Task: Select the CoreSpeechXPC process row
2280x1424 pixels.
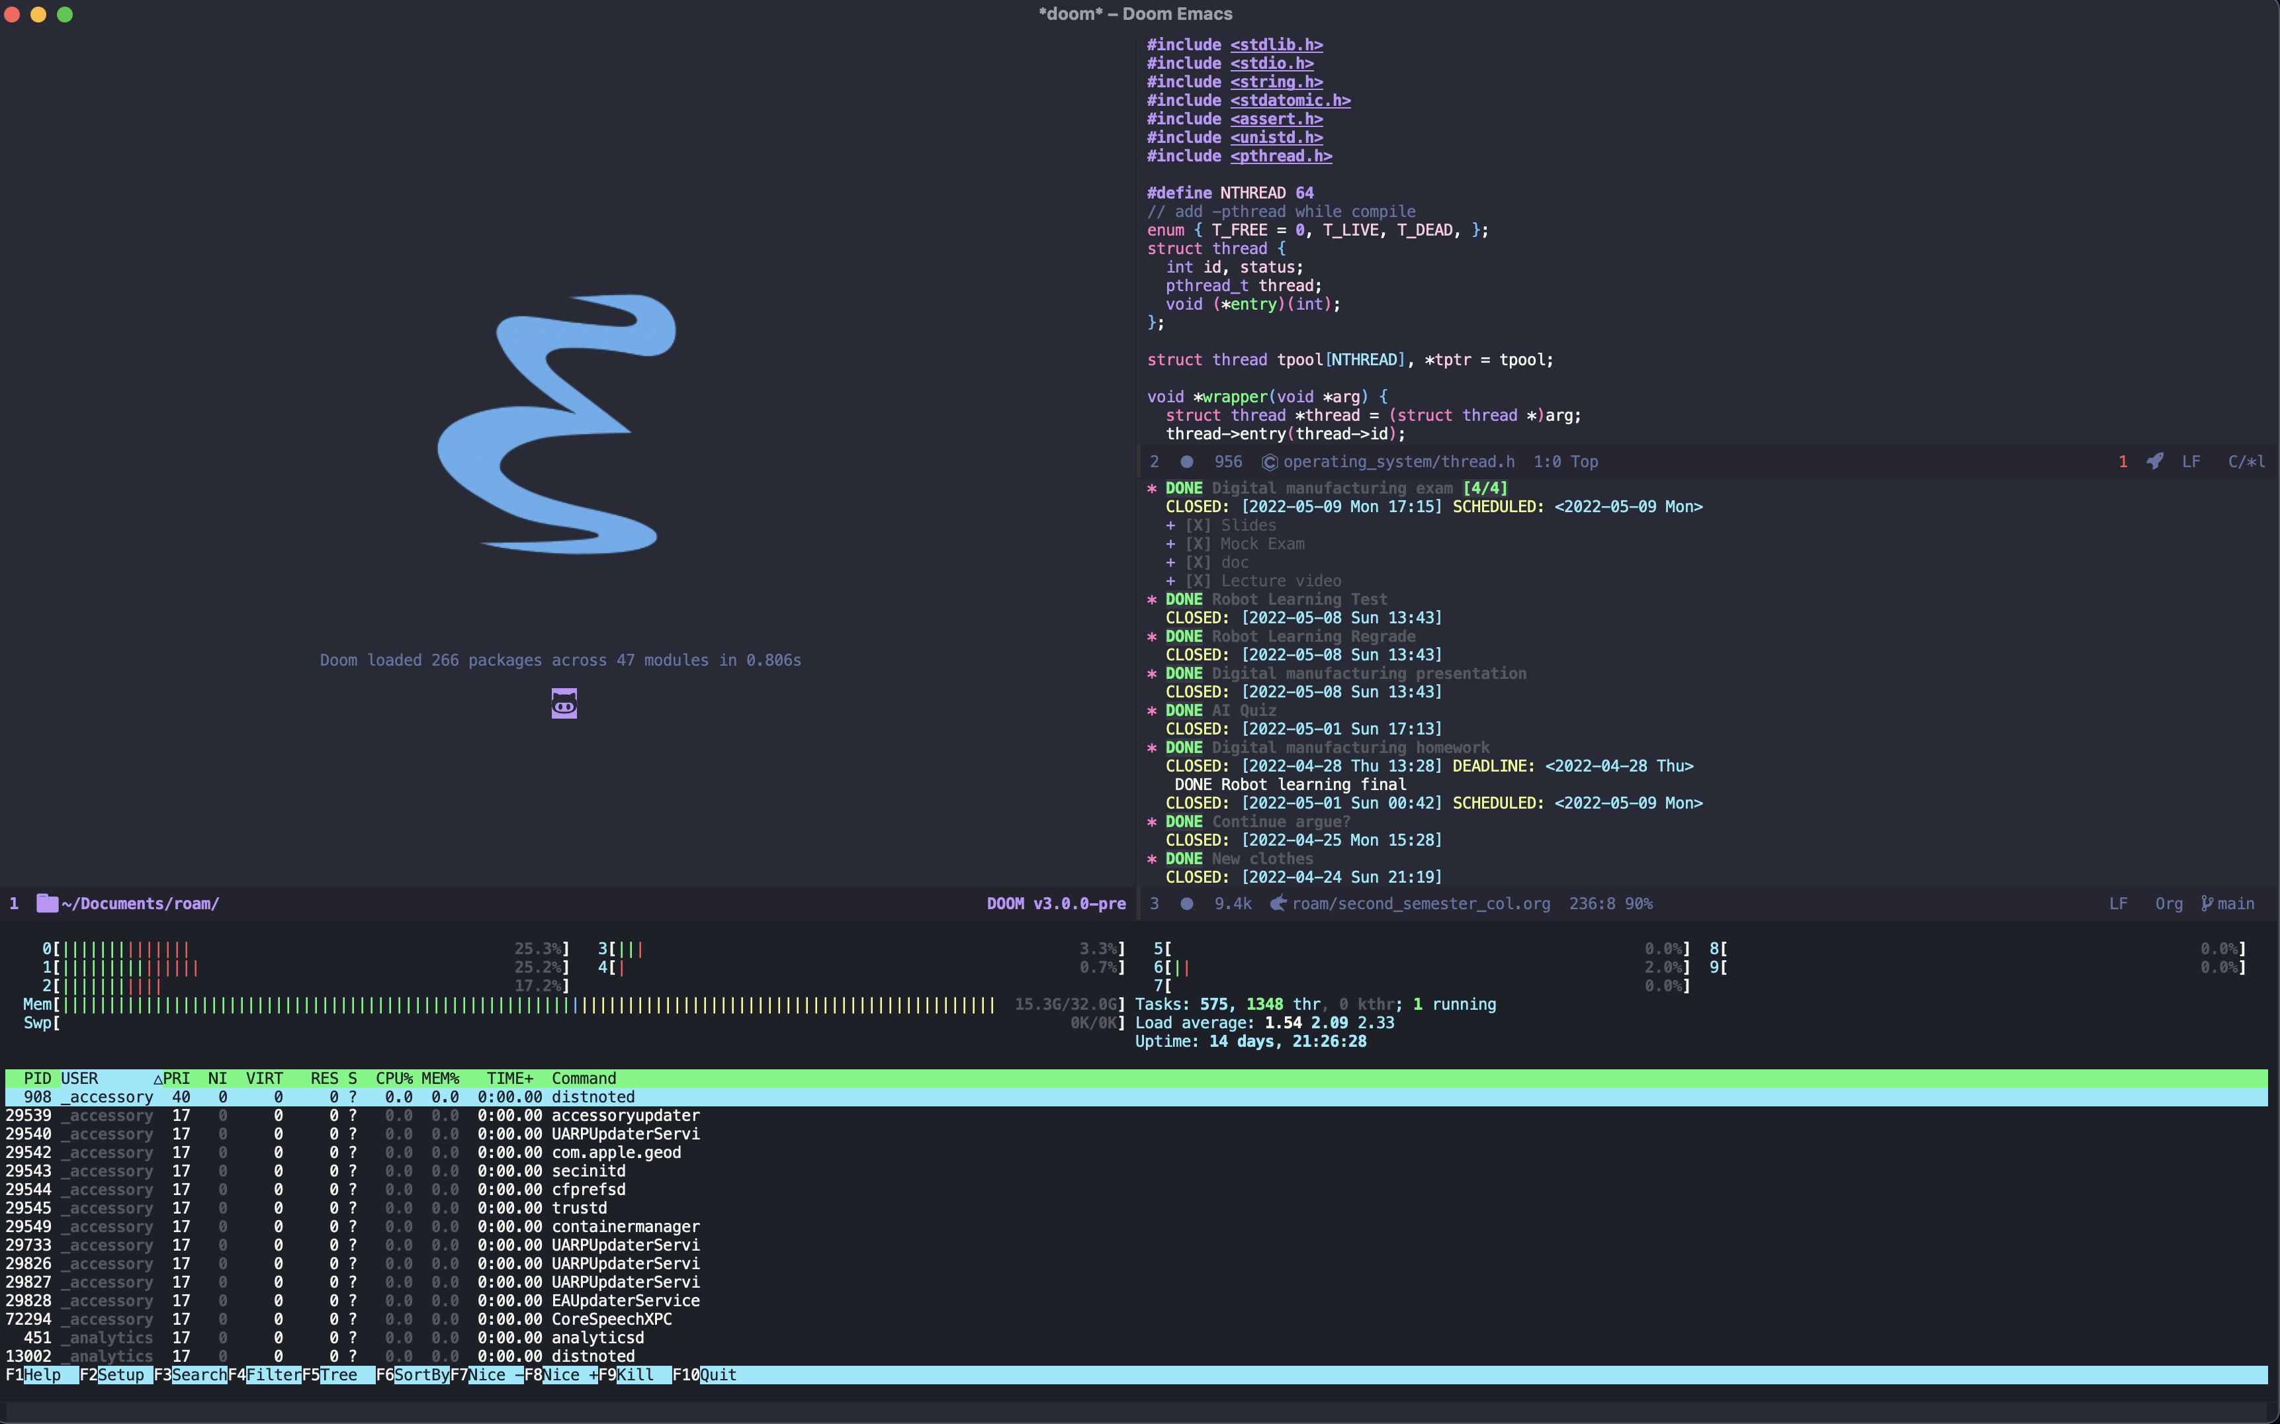Action: coord(1136,1319)
